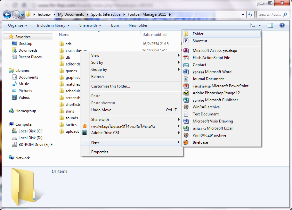Expand address bar history dropdown
The width and height of the screenshot is (292, 210).
pos(243,14)
